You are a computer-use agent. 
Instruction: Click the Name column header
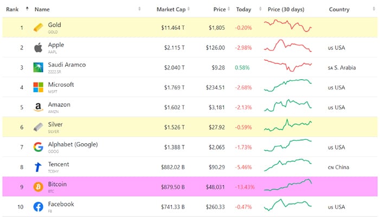(x=42, y=9)
